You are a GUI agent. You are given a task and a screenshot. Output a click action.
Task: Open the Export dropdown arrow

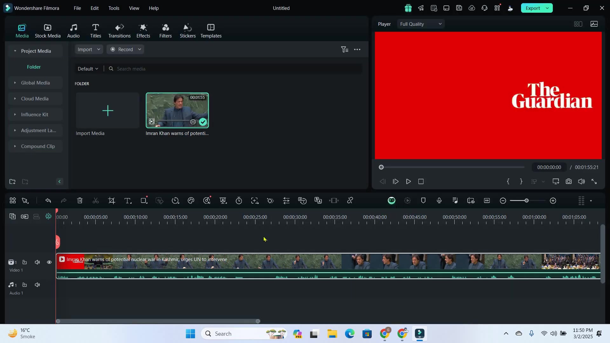547,8
